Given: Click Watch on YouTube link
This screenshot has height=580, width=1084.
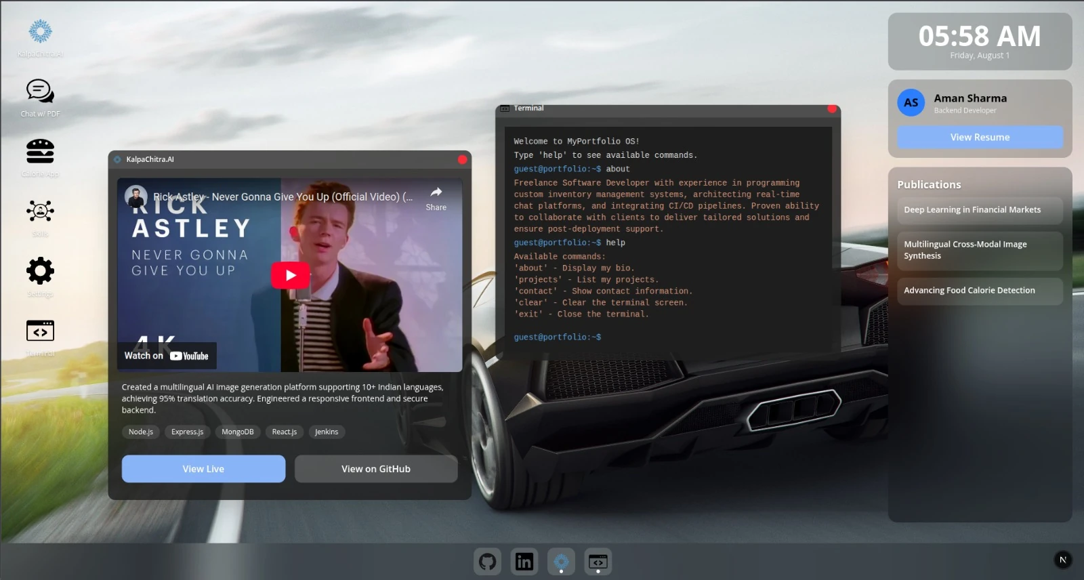Looking at the screenshot, I should [167, 356].
